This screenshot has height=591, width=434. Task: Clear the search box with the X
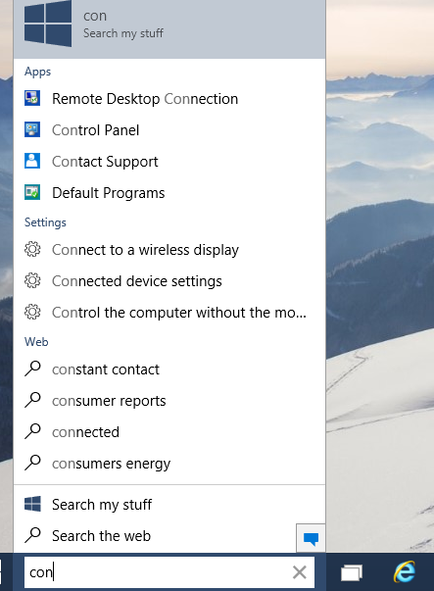click(300, 572)
